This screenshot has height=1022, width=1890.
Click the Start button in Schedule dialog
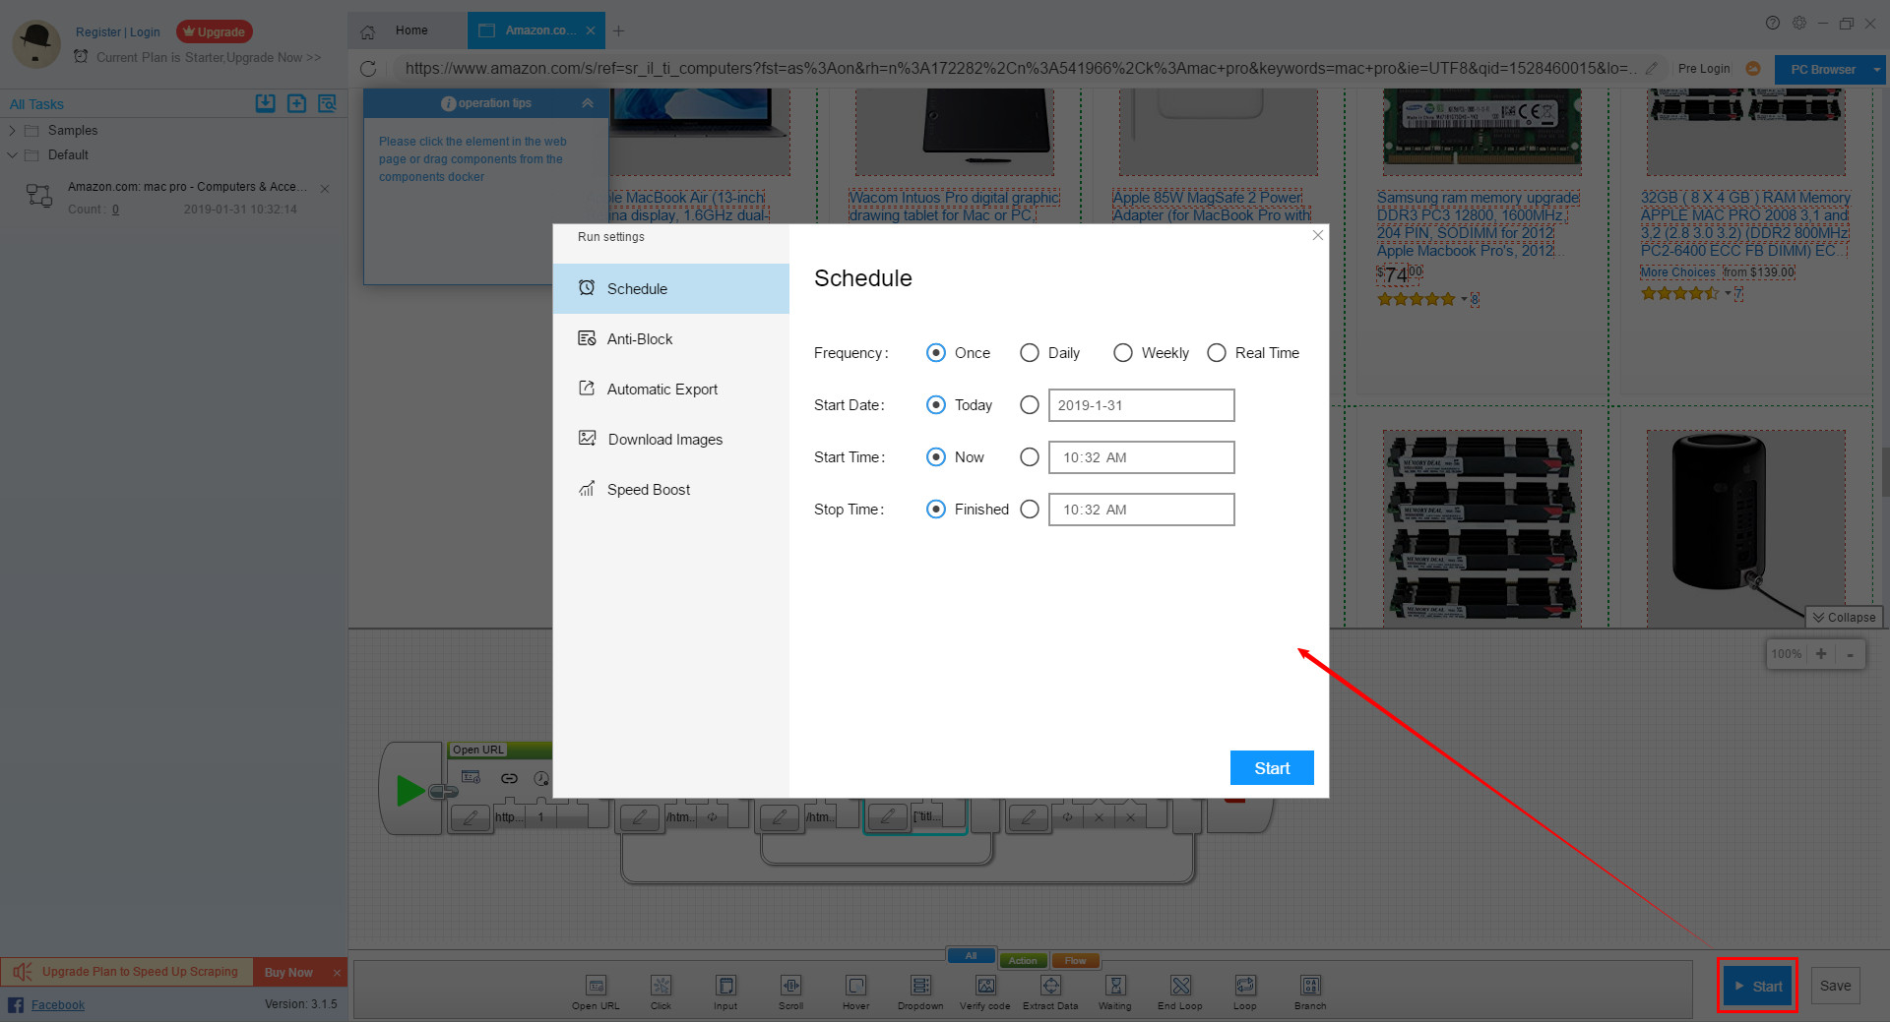(1272, 767)
